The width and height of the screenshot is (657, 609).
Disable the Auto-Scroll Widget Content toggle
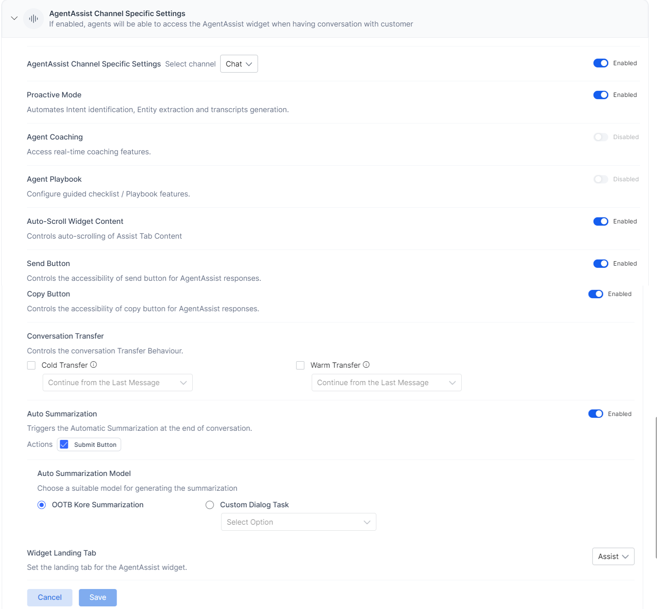pyautogui.click(x=600, y=221)
